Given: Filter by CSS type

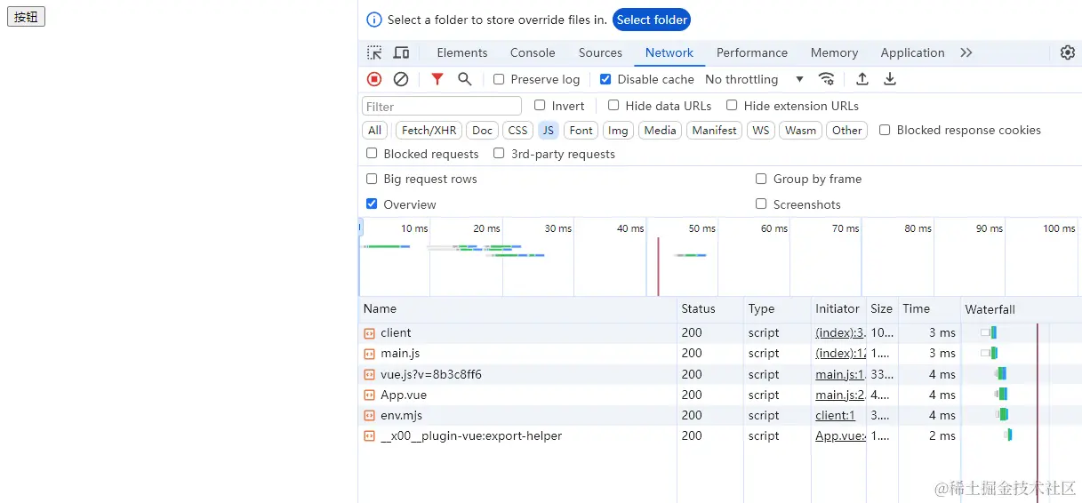Looking at the screenshot, I should coord(517,130).
